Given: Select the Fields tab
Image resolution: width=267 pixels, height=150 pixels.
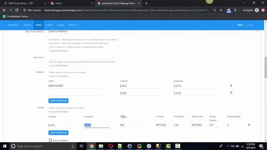Looking at the screenshot, I should click(x=39, y=25).
